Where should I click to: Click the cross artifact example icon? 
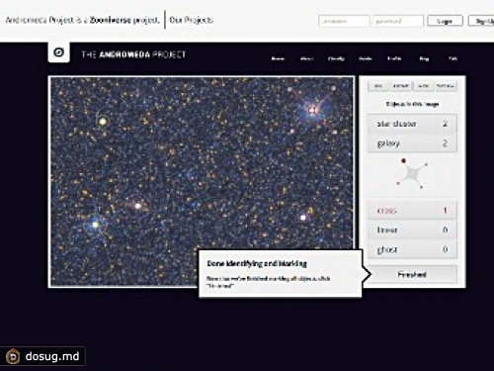[412, 174]
